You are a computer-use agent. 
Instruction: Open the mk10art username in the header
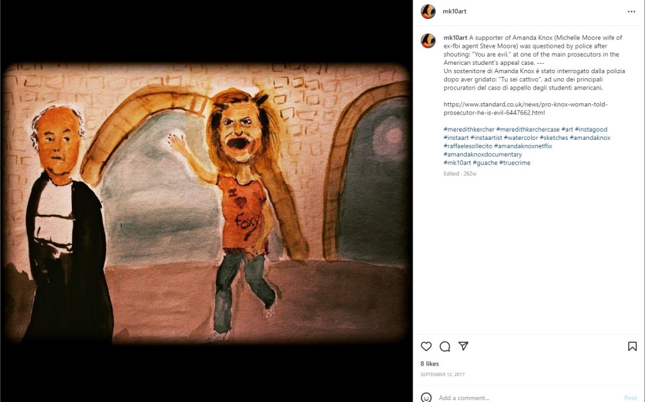tap(454, 11)
